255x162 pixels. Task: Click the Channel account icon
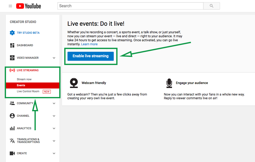pos(12,116)
